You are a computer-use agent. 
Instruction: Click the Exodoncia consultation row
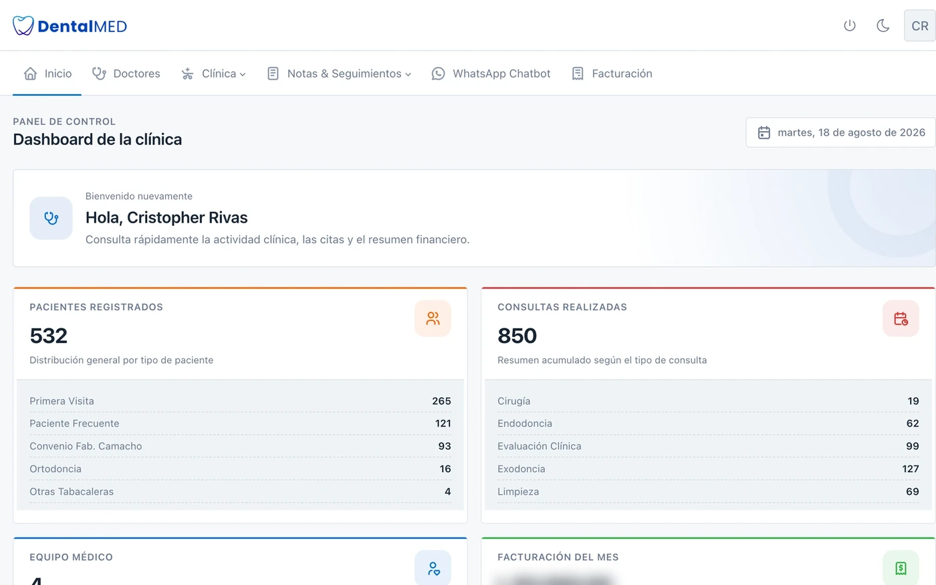pos(708,469)
